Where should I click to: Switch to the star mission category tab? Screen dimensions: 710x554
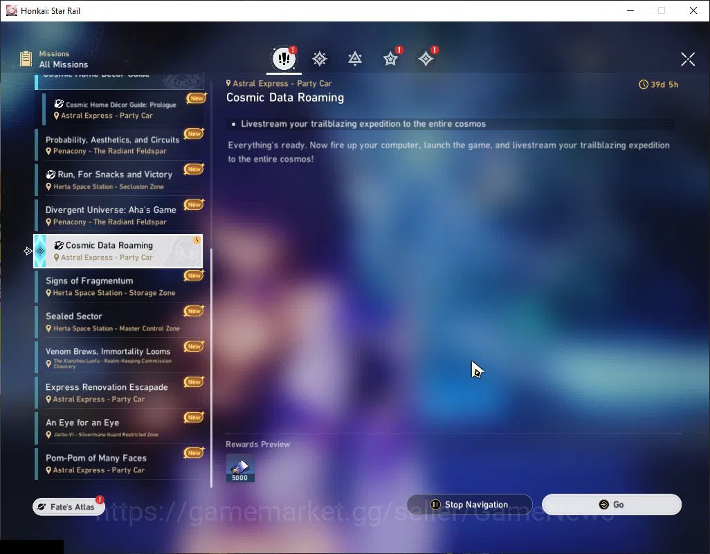click(x=390, y=58)
